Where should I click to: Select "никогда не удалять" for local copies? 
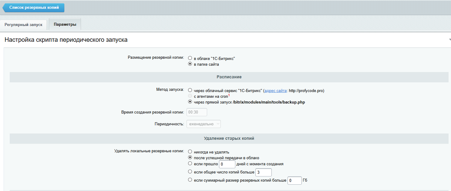(190, 152)
